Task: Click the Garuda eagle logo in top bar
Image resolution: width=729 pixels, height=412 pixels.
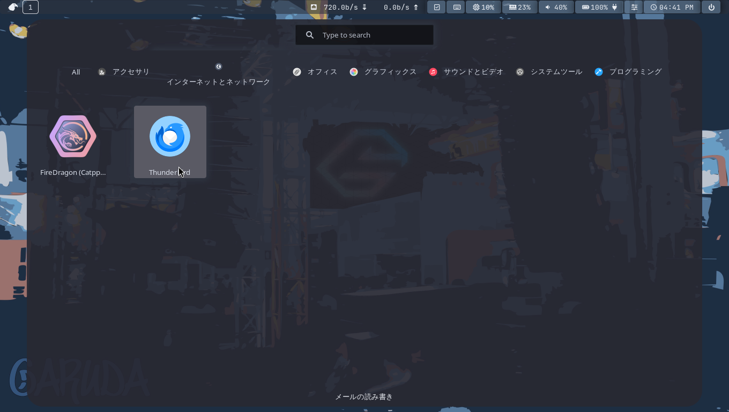Action: pyautogui.click(x=13, y=7)
